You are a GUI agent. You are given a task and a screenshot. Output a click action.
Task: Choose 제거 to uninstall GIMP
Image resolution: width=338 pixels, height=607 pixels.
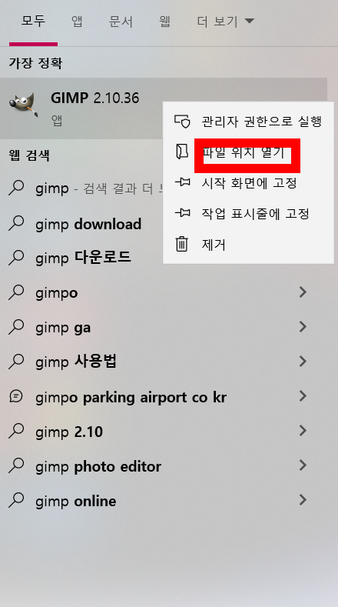tap(248, 245)
